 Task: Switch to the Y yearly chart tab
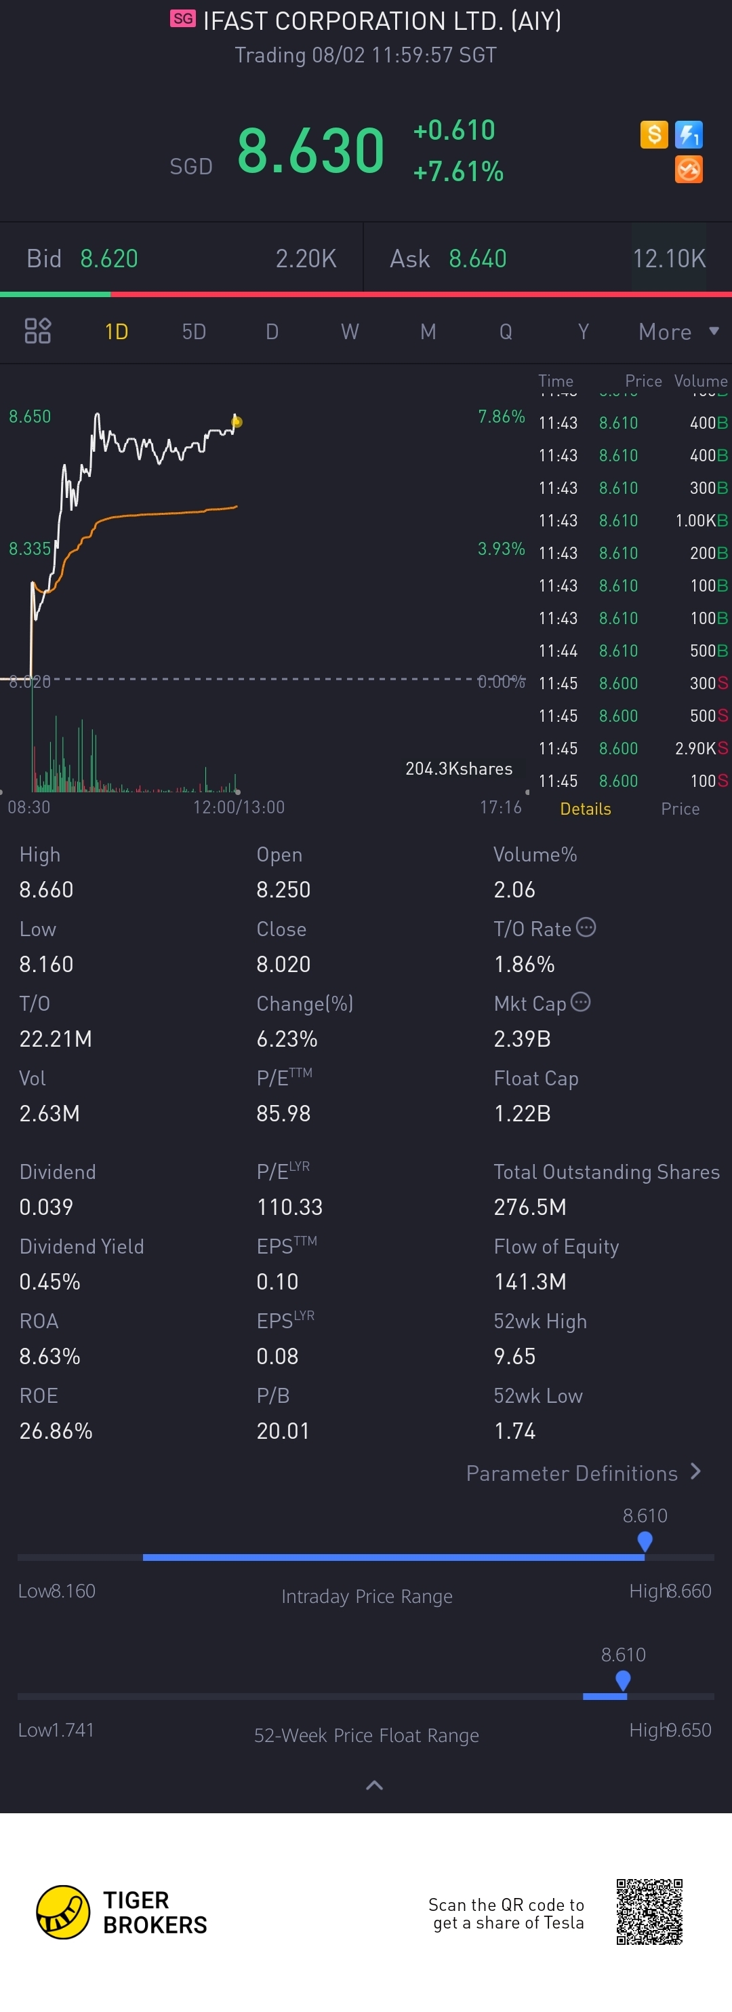(583, 331)
